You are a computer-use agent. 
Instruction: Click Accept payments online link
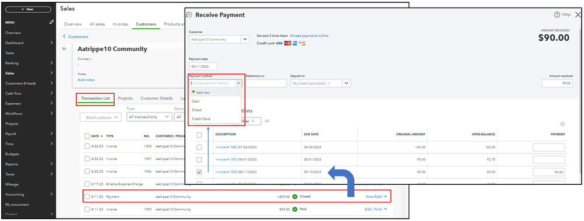[x=309, y=36]
